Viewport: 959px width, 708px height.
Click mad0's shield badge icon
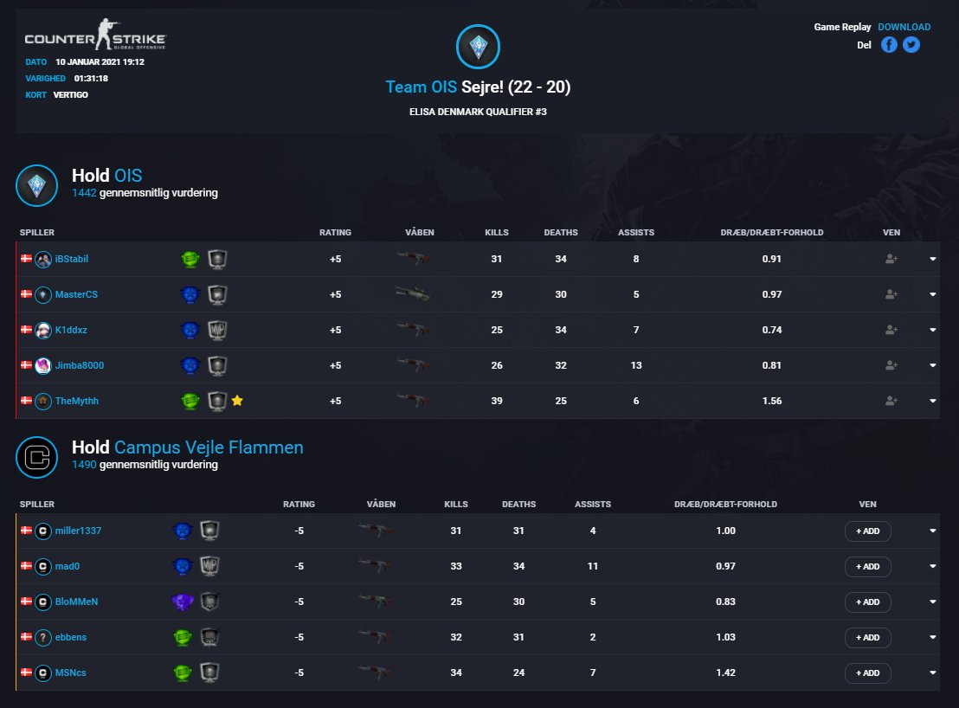click(209, 566)
